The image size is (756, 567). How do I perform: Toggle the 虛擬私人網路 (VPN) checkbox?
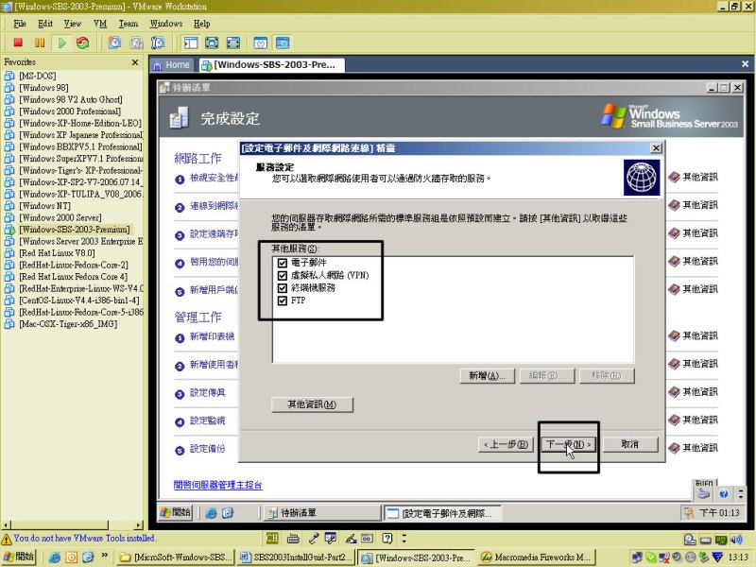282,275
